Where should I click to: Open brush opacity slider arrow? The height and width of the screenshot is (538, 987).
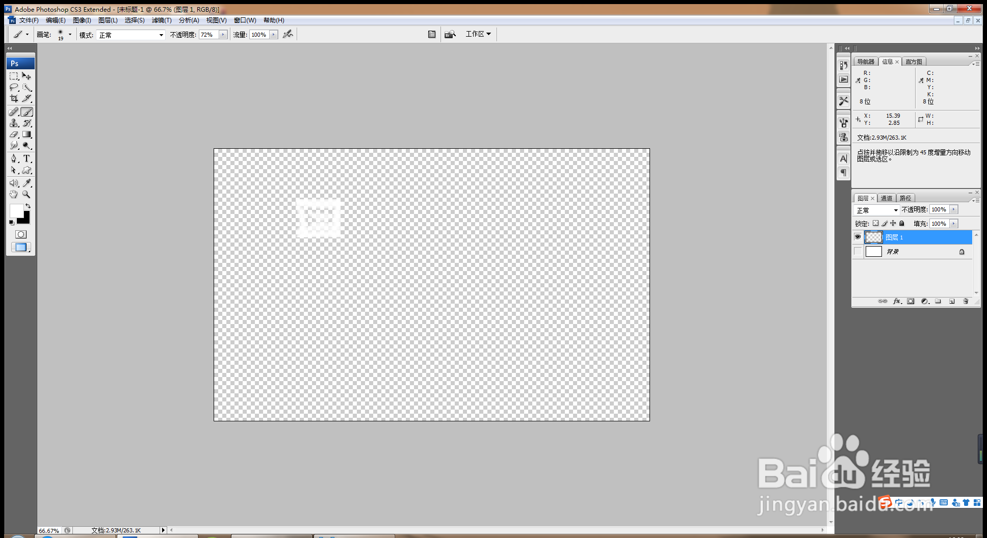pos(223,35)
